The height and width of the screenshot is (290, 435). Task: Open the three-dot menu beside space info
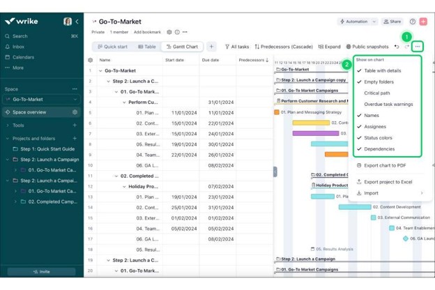pos(185,32)
